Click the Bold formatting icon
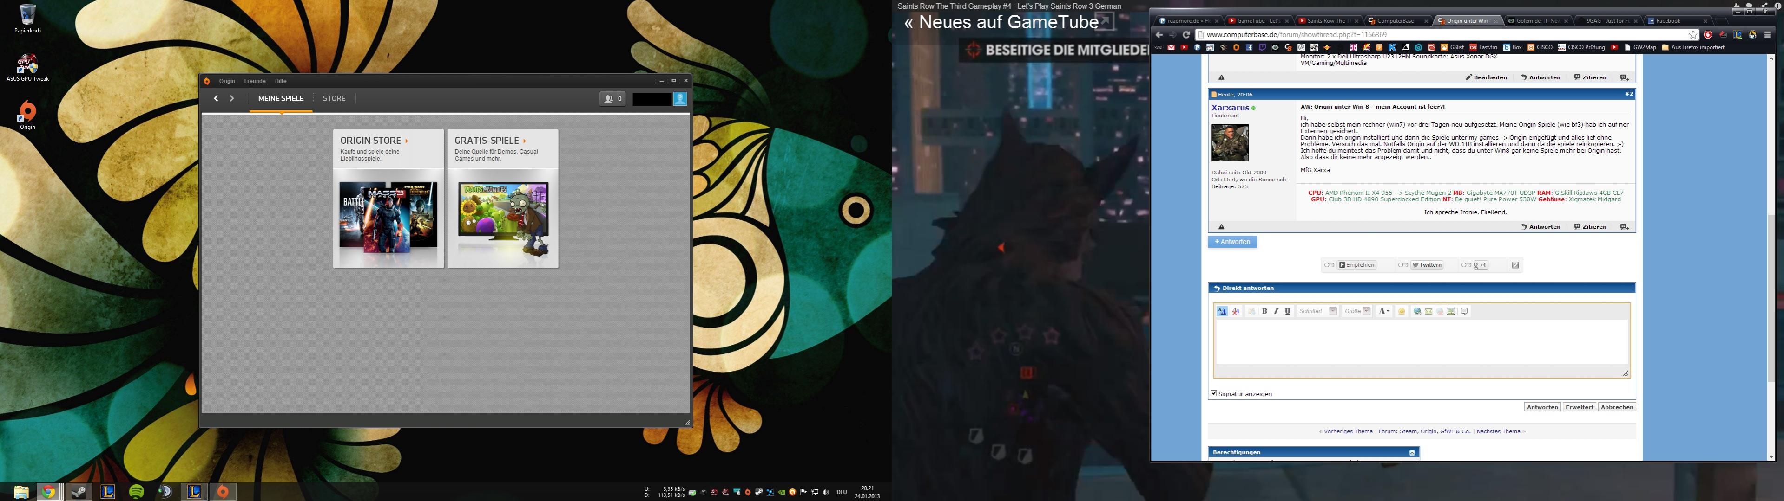The image size is (1784, 501). click(x=1264, y=312)
